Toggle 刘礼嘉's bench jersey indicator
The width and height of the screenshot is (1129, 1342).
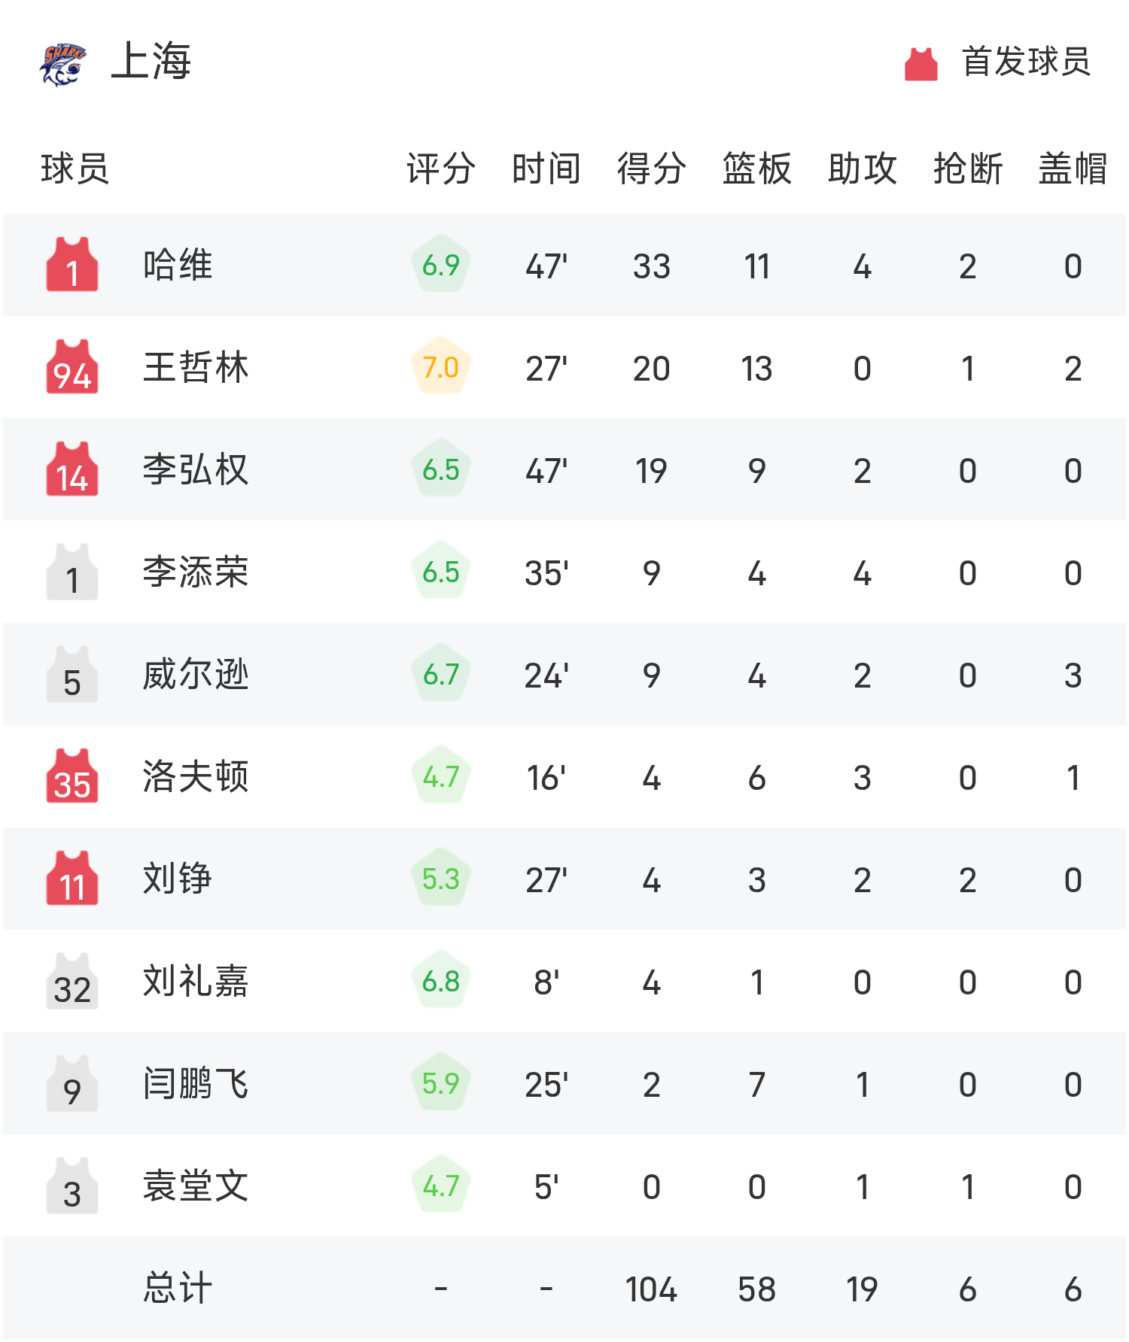click(x=72, y=982)
